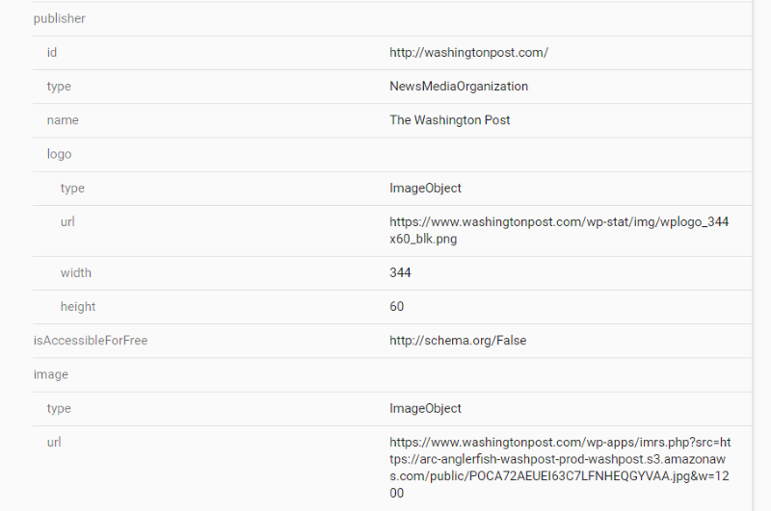This screenshot has height=511, width=771.
Task: Select the 'type' label under image
Action: [x=59, y=408]
